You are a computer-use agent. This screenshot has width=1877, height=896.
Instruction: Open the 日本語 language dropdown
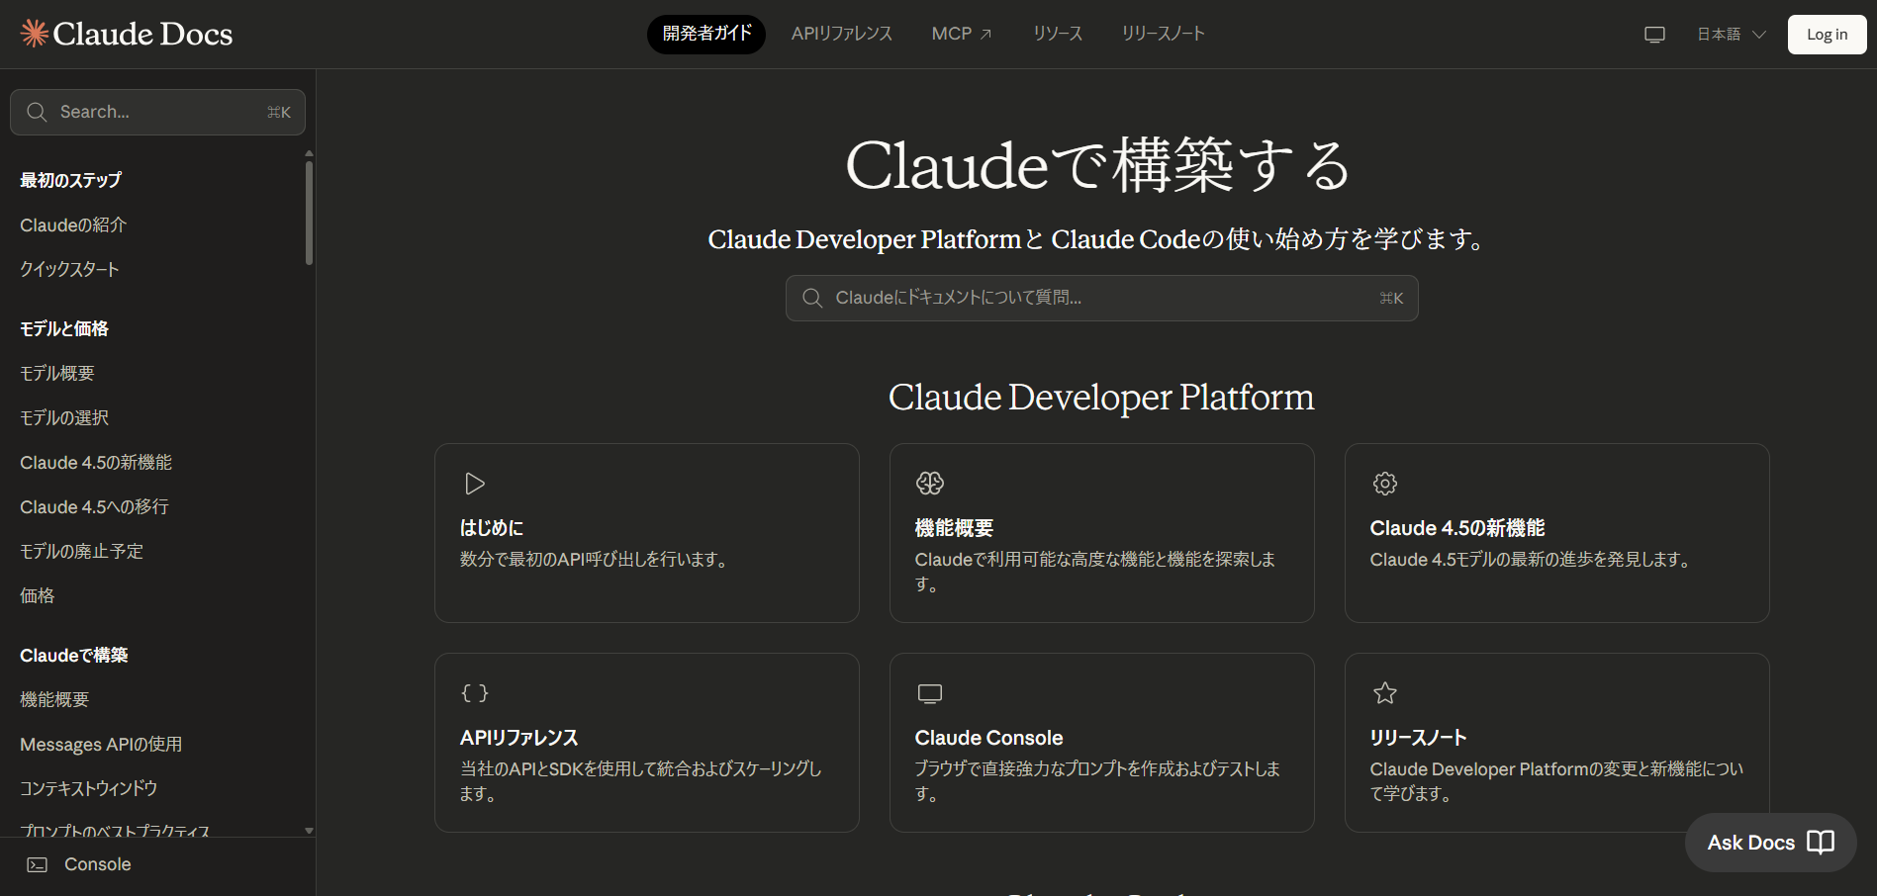pyautogui.click(x=1728, y=33)
